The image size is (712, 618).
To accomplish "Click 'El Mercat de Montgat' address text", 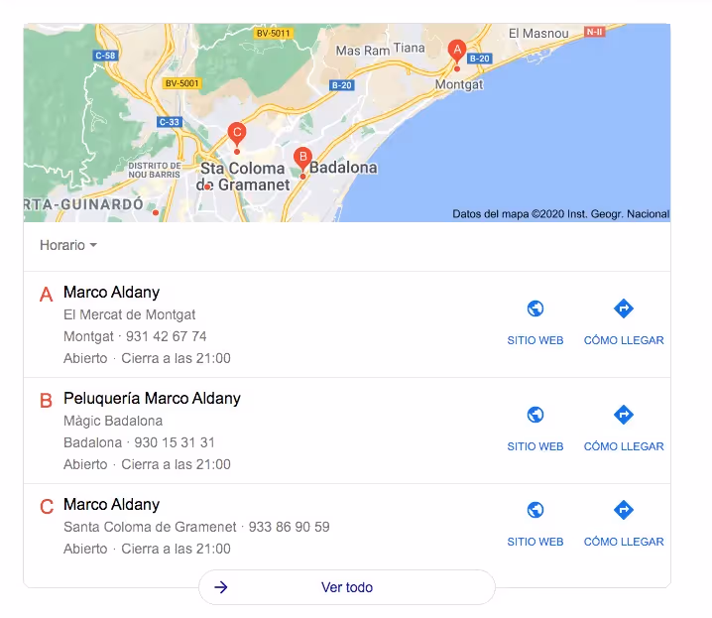I will click(130, 314).
